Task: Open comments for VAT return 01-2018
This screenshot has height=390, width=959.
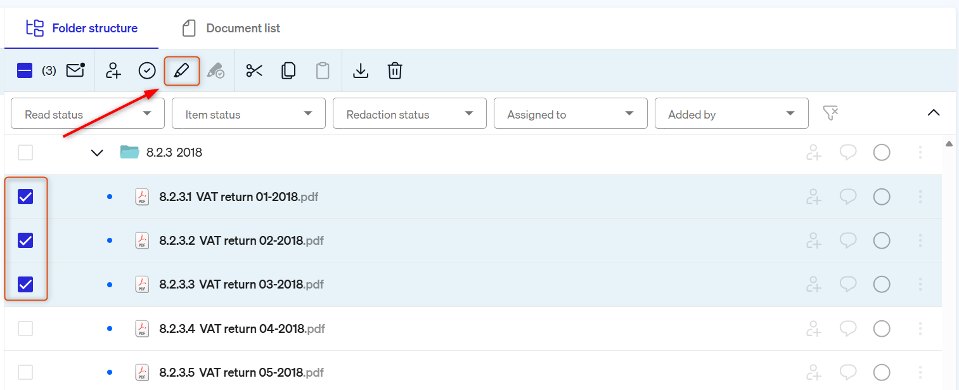Action: click(848, 197)
